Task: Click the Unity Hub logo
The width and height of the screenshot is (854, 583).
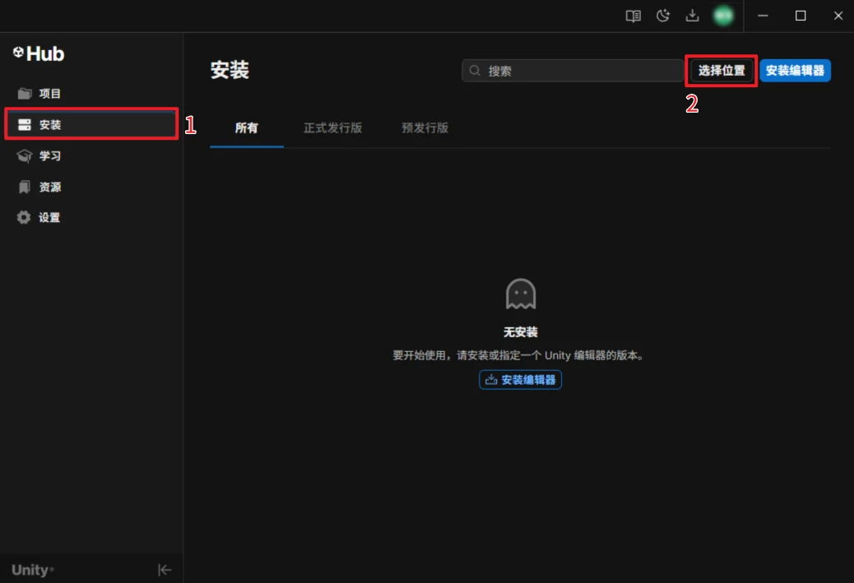Action: [39, 53]
